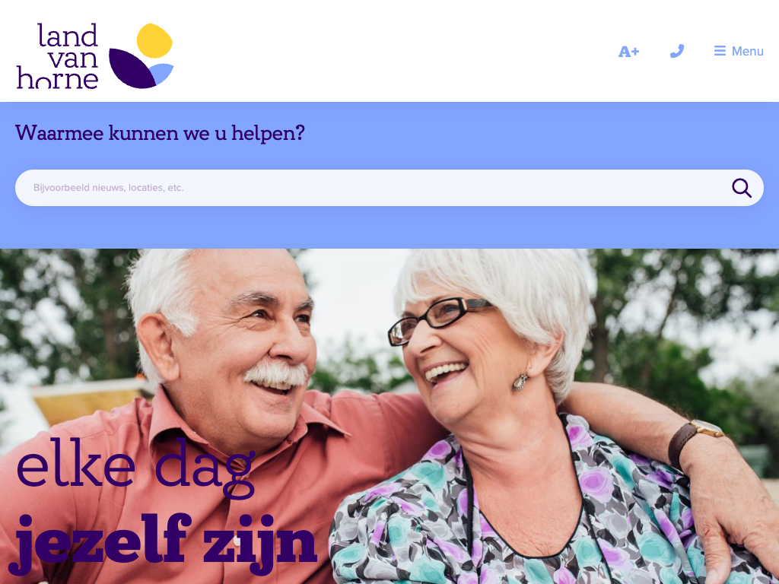Click the light blue logo shape
Screen dimensions: 779x584
pos(161,74)
